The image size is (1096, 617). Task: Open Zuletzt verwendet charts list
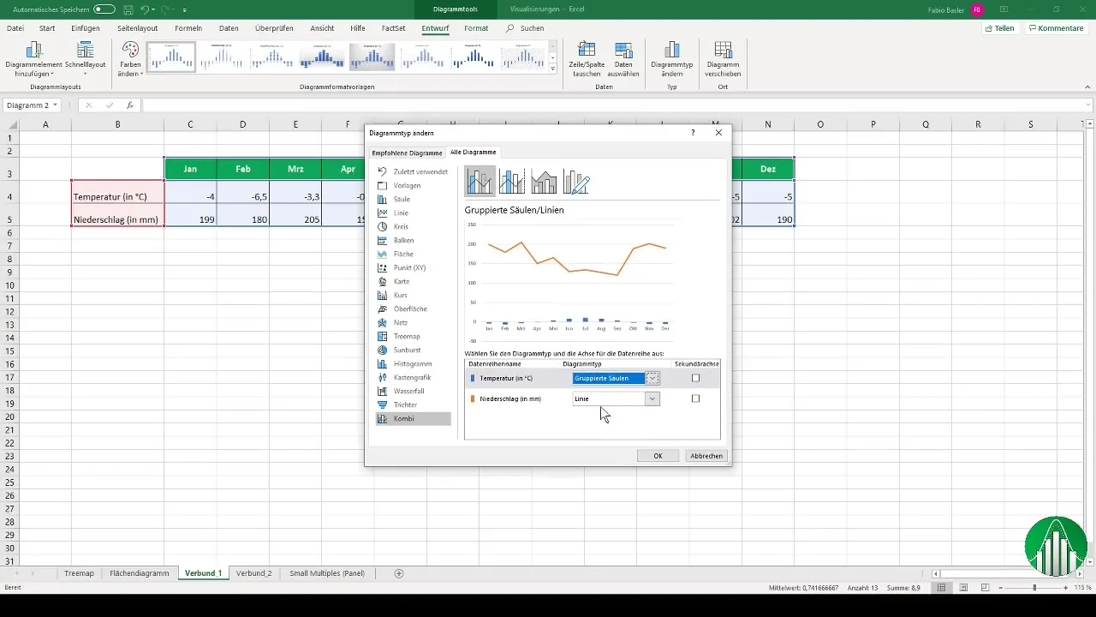pyautogui.click(x=413, y=171)
